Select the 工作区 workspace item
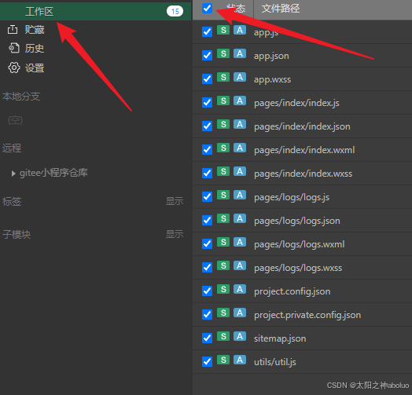 click(x=95, y=11)
